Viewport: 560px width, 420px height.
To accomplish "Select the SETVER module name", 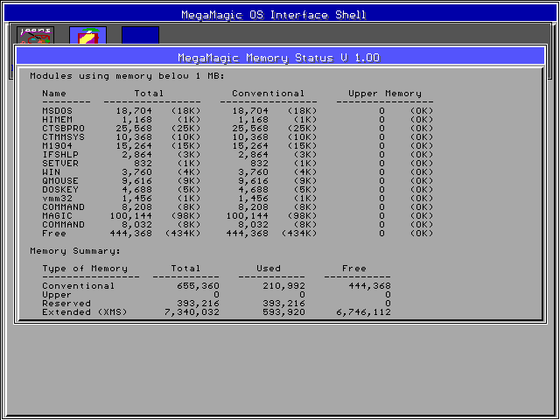I will [60, 164].
